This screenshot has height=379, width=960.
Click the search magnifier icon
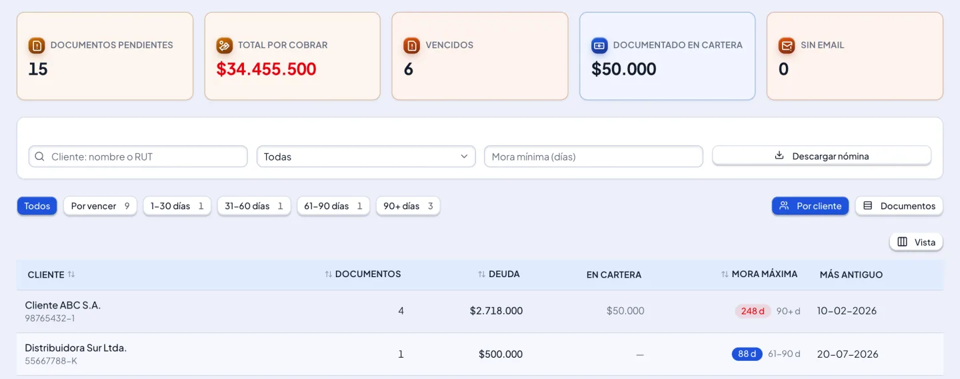click(40, 157)
